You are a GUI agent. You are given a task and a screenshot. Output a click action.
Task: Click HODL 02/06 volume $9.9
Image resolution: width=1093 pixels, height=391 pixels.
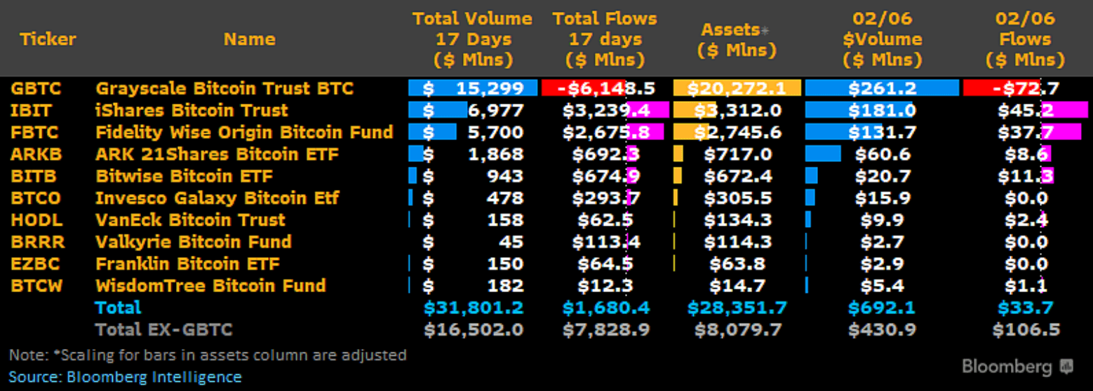tap(882, 219)
